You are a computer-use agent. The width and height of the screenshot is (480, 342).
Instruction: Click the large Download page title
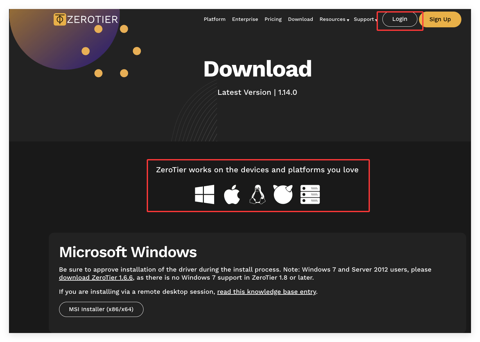pos(257,69)
